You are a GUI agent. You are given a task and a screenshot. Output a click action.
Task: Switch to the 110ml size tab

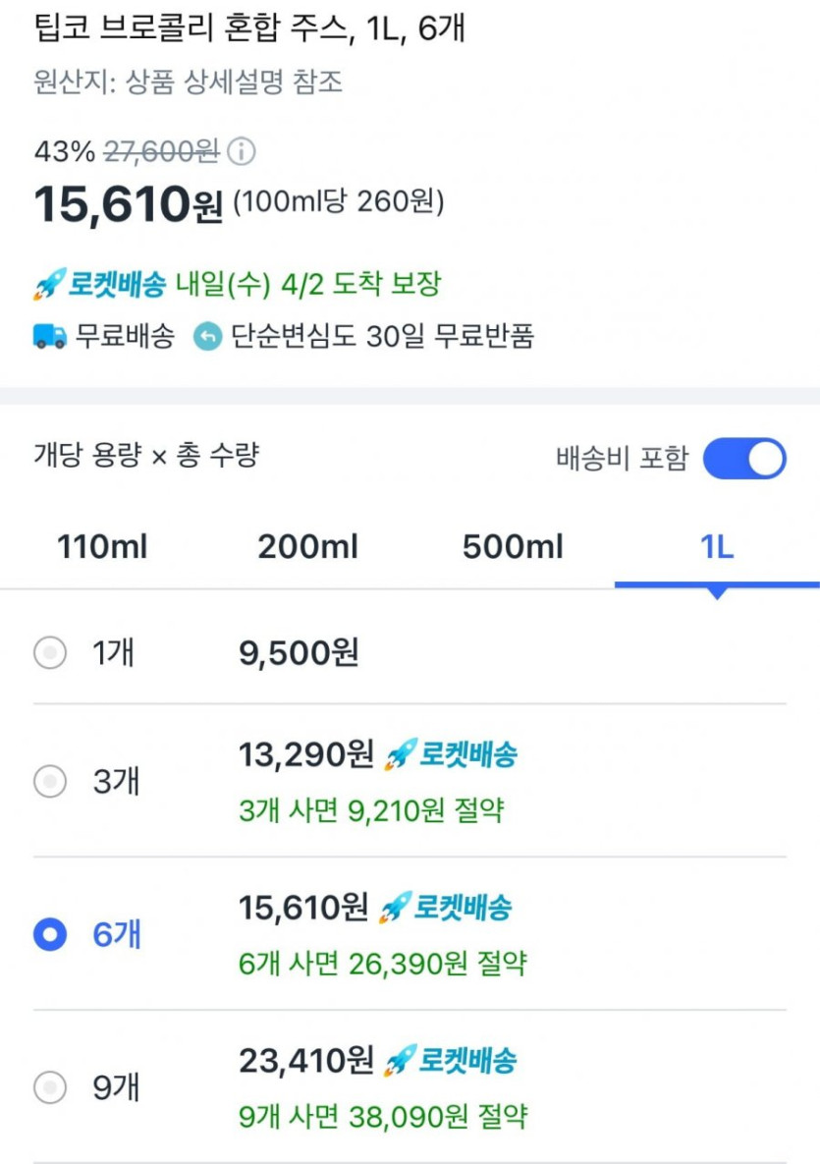(x=102, y=547)
